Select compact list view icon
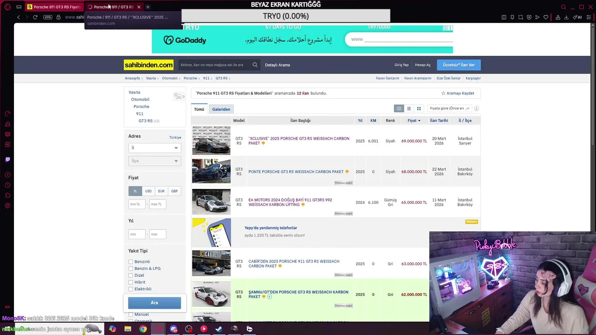596x335 pixels. (409, 108)
